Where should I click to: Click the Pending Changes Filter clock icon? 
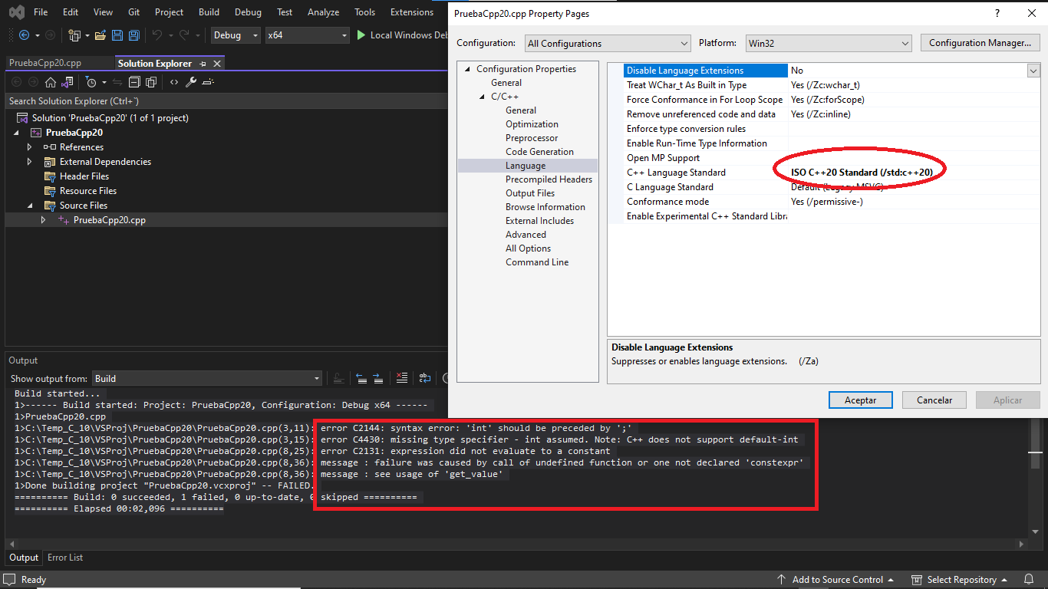tap(91, 82)
